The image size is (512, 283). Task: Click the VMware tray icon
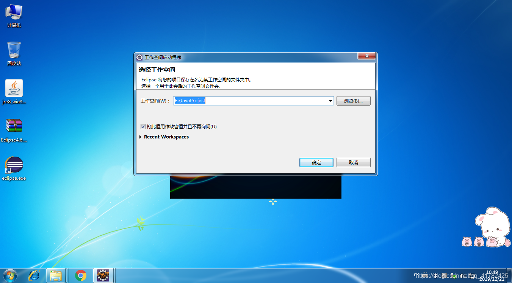click(444, 275)
